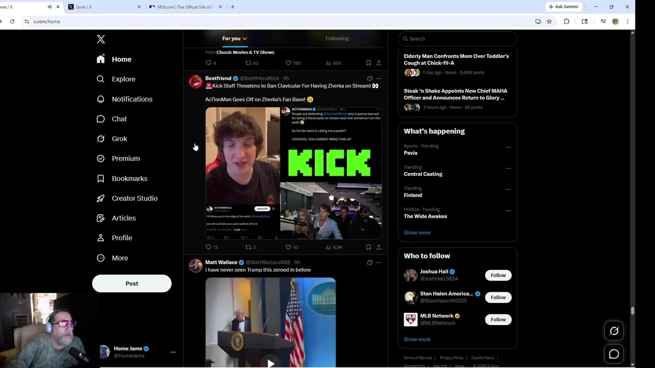The width and height of the screenshot is (655, 368).
Task: Open more options on Bestfriend post
Action: coord(379,78)
